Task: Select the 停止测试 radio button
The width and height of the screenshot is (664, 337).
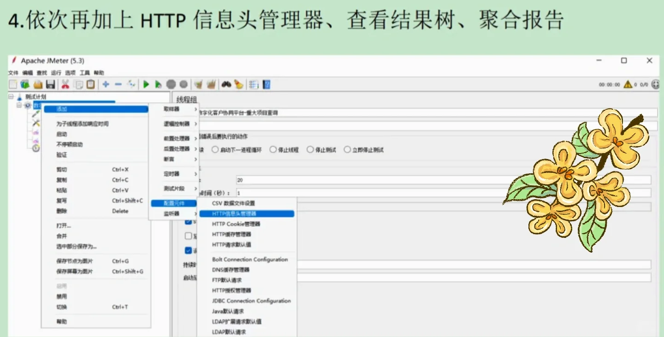Action: pyautogui.click(x=310, y=150)
